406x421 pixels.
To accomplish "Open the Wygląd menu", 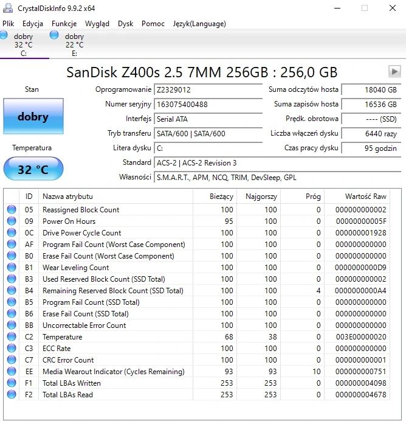I will point(97,24).
